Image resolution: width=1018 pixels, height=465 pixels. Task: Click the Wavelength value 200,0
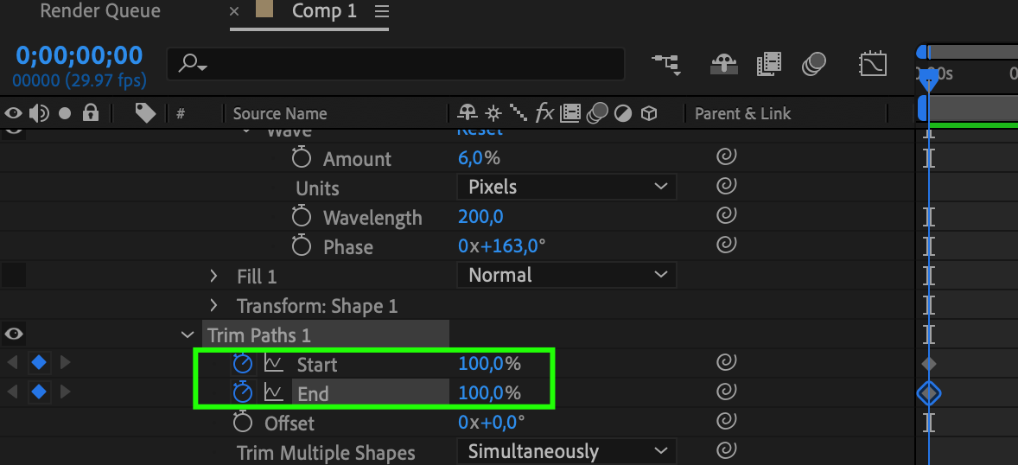480,217
